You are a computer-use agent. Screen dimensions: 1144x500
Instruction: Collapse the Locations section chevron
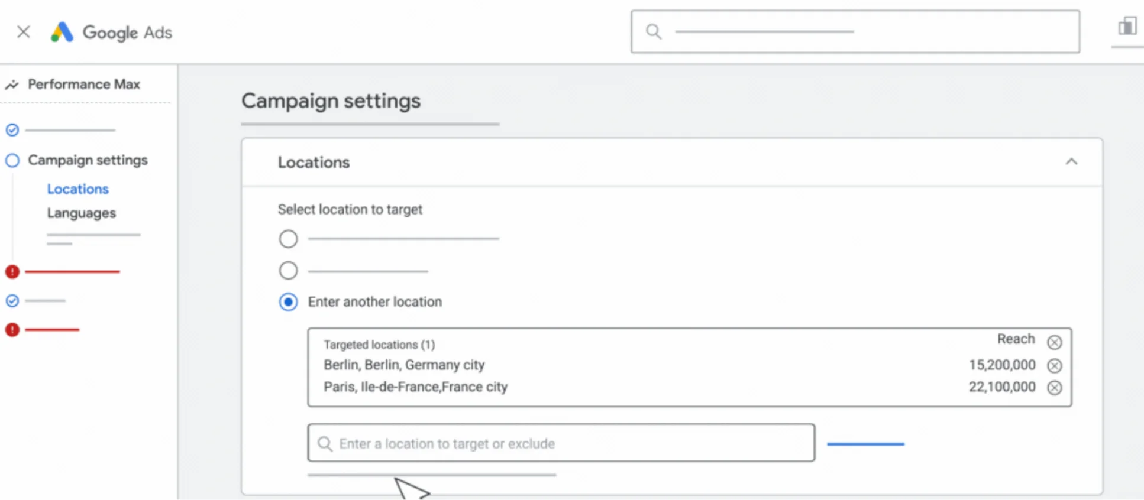point(1071,162)
